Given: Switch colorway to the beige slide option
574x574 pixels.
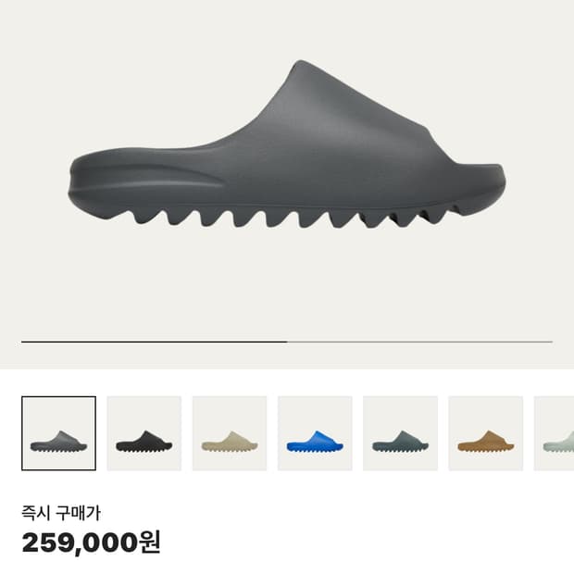Looking at the screenshot, I should pos(230,433).
